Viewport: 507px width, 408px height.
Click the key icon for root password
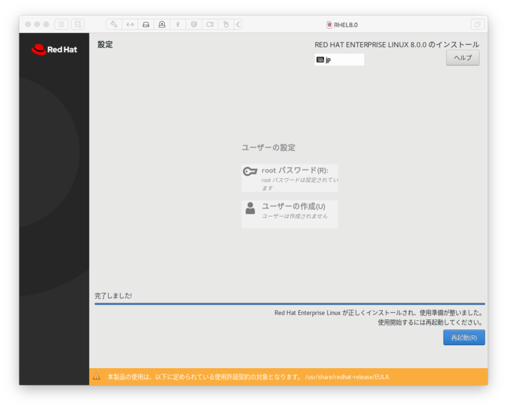point(250,171)
